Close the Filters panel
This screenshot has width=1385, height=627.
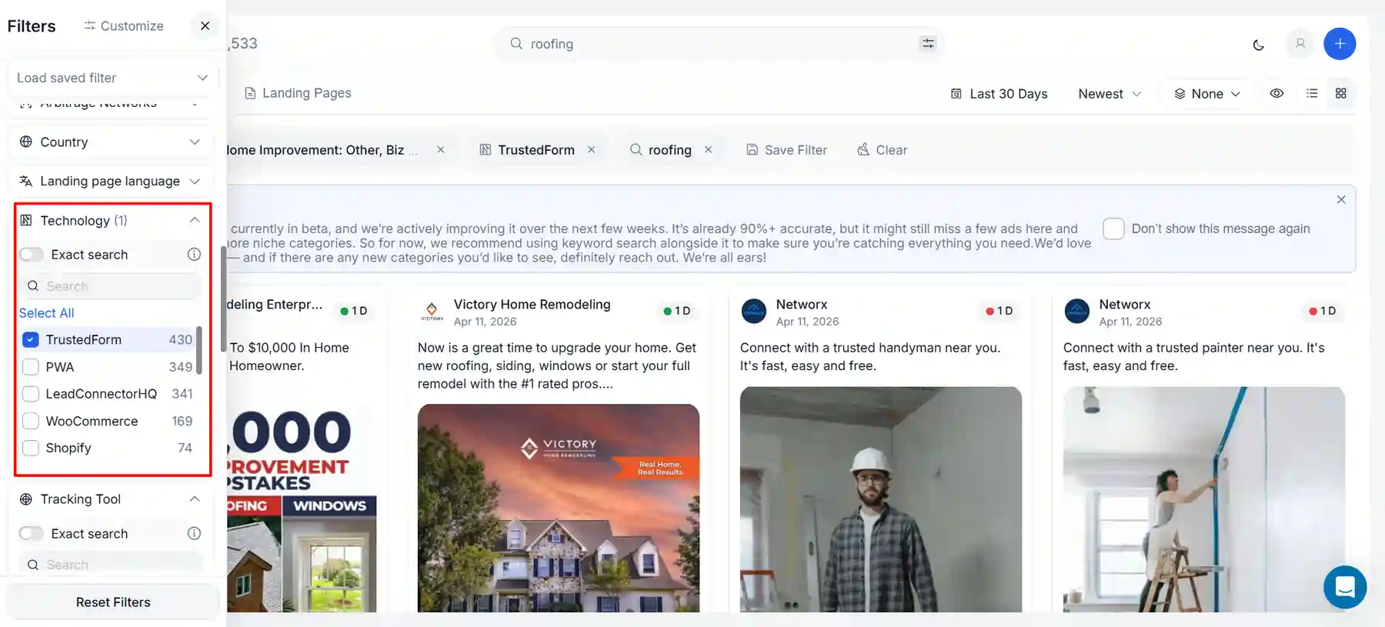click(205, 26)
